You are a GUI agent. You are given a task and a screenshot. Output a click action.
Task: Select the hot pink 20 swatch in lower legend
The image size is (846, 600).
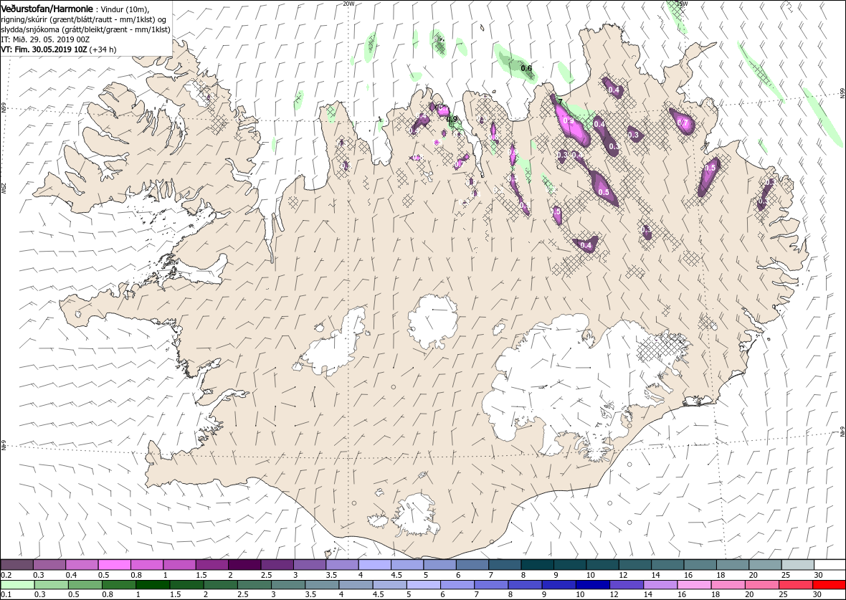tap(762, 585)
